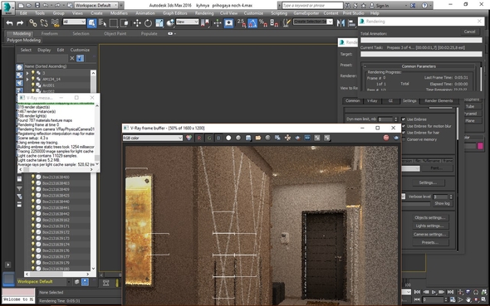Viewport: 490px width, 306px height.
Task: Toggle the 2.5D Snaps button
Action: tap(241, 22)
